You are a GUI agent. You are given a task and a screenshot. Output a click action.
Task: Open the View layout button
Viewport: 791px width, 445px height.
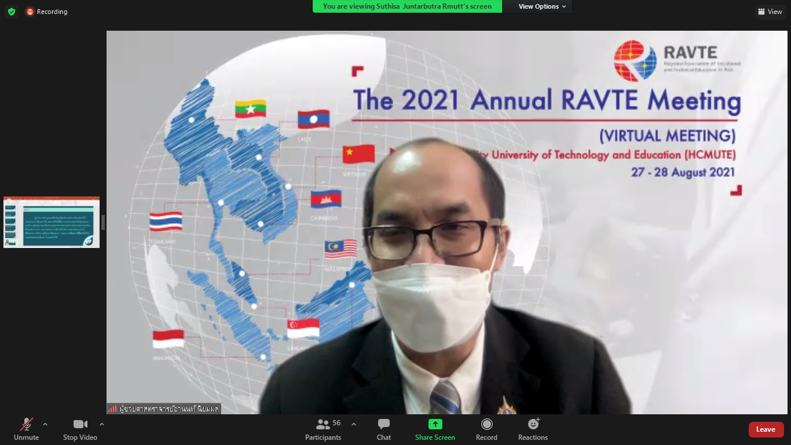point(770,12)
